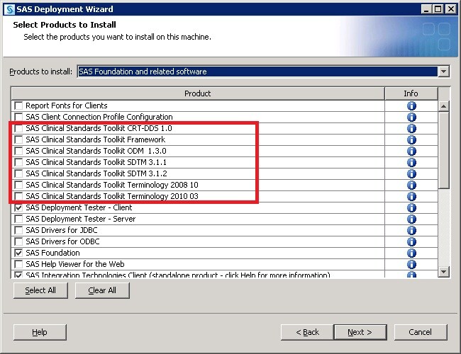Uncheck the SAS Foundation checkbox
The width and height of the screenshot is (461, 354).
coord(18,253)
